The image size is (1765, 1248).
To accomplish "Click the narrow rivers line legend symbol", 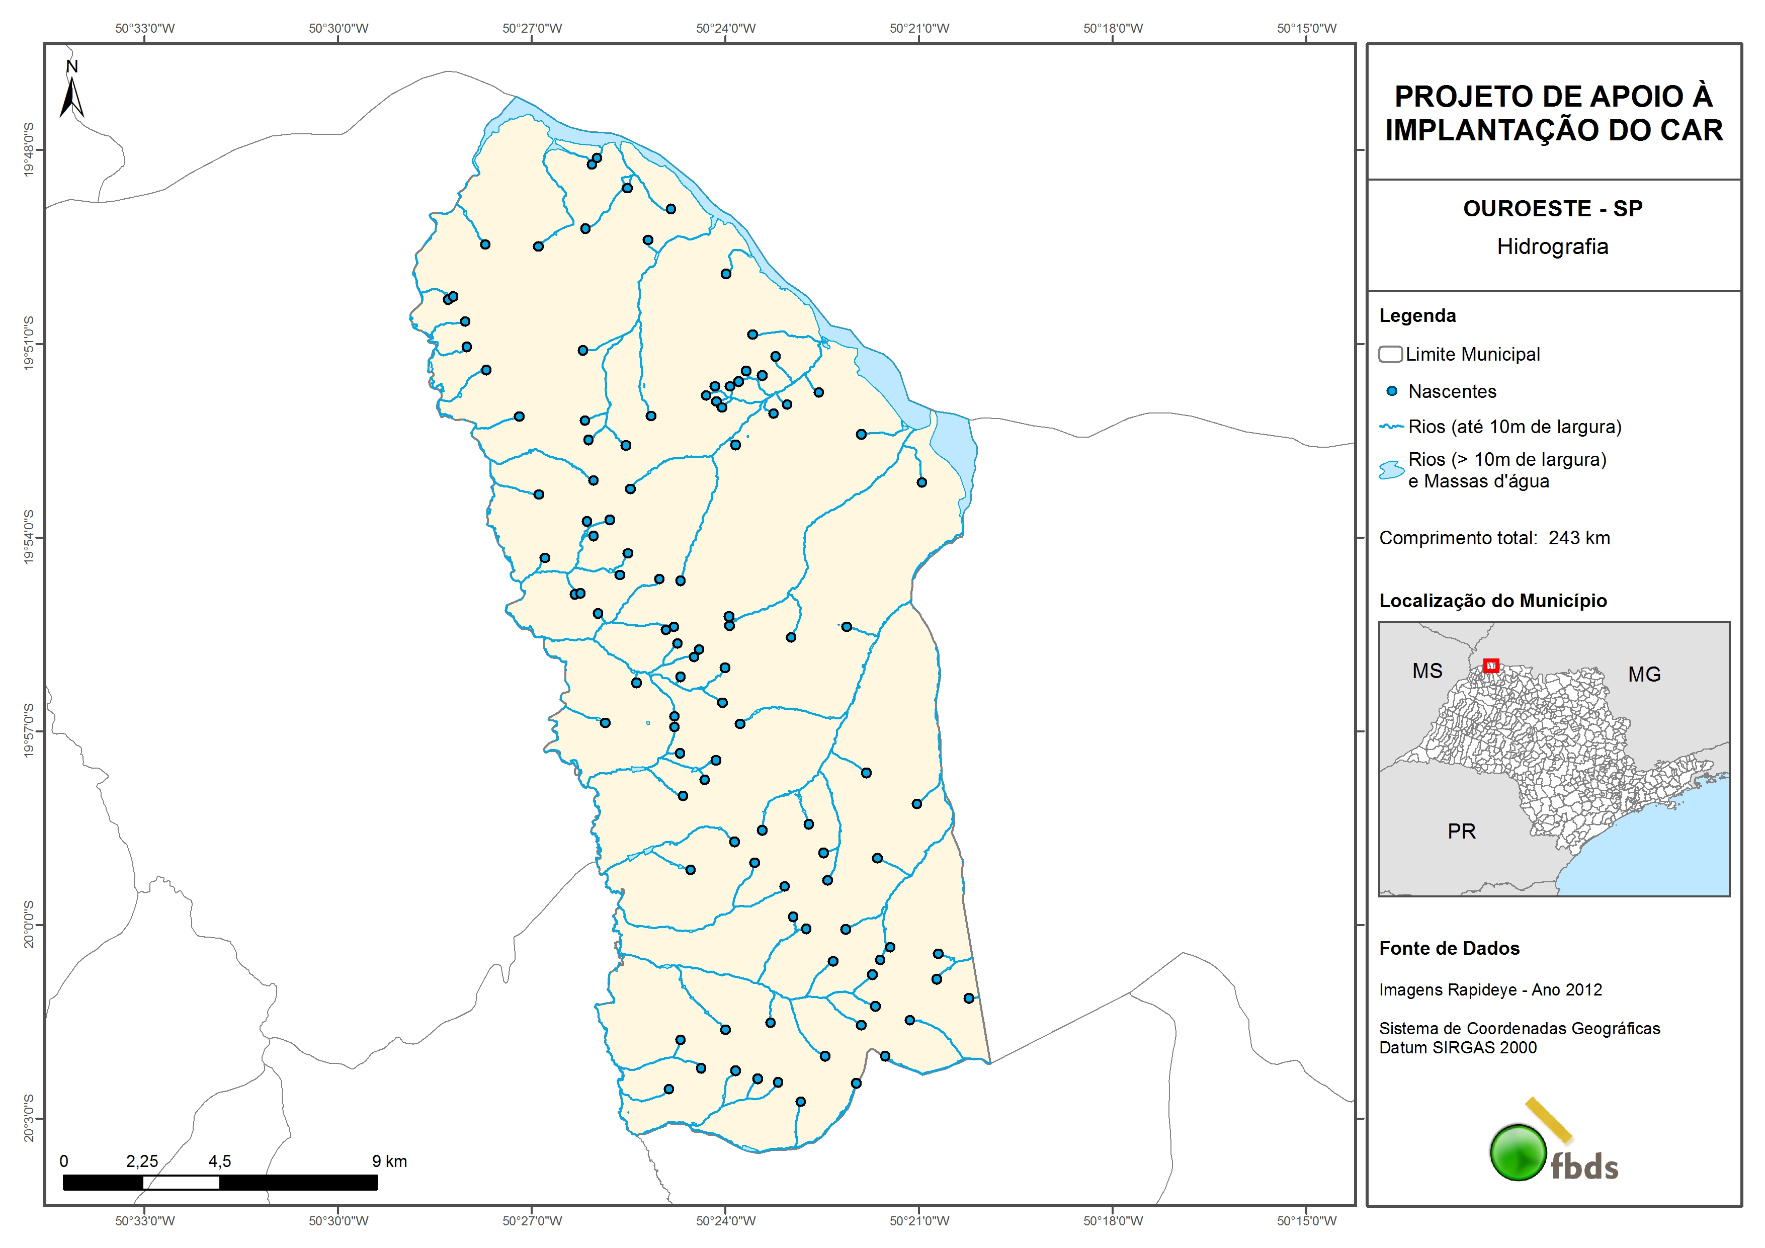I will tap(1391, 427).
